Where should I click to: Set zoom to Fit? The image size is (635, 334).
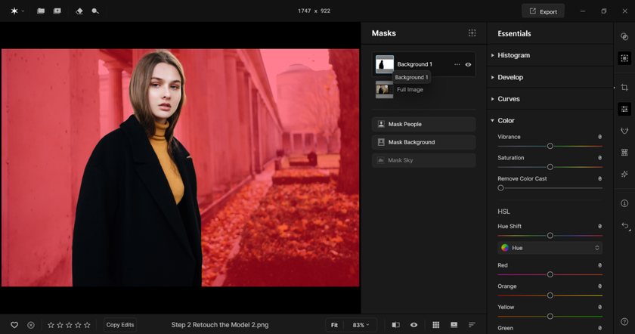[334, 325]
